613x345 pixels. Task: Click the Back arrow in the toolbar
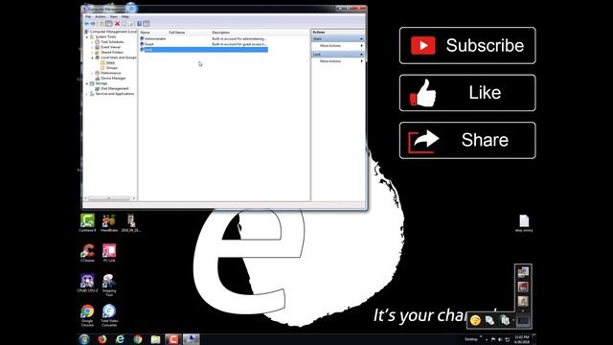87,24
